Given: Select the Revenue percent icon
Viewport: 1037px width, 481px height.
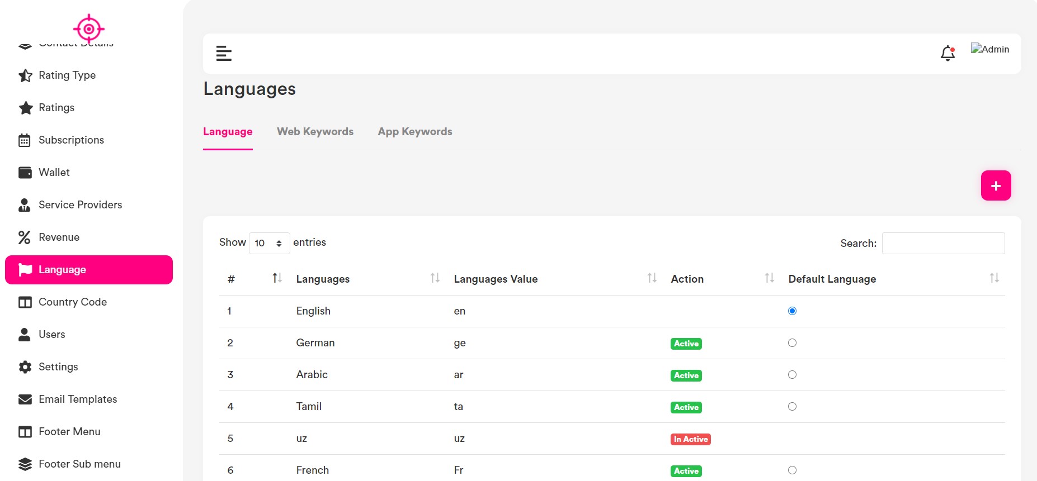Looking at the screenshot, I should pos(25,237).
